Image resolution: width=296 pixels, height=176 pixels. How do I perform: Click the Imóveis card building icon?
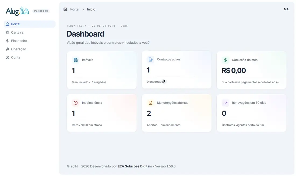76,60
